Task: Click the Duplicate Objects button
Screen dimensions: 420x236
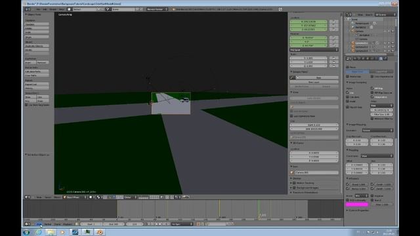Action: (x=37, y=46)
